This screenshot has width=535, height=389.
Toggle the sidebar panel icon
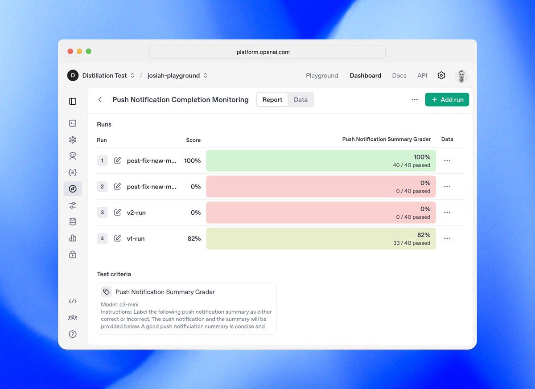(73, 102)
